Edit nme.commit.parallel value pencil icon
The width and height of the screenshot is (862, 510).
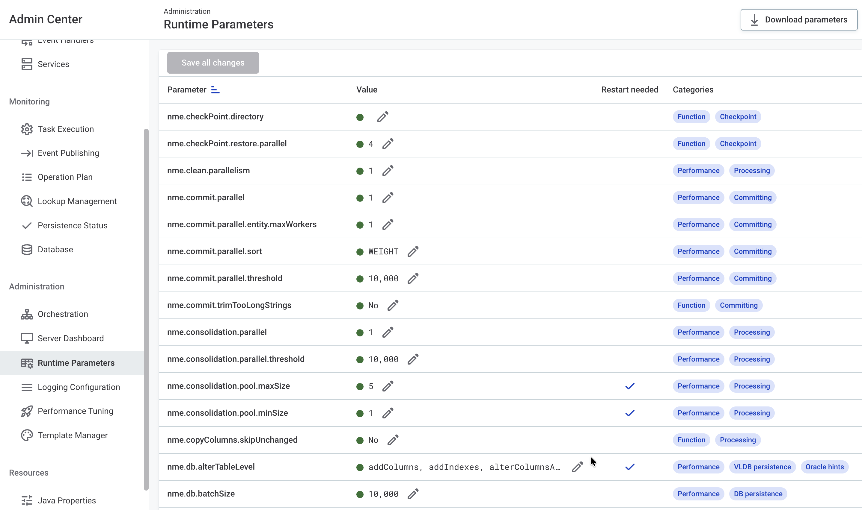388,198
